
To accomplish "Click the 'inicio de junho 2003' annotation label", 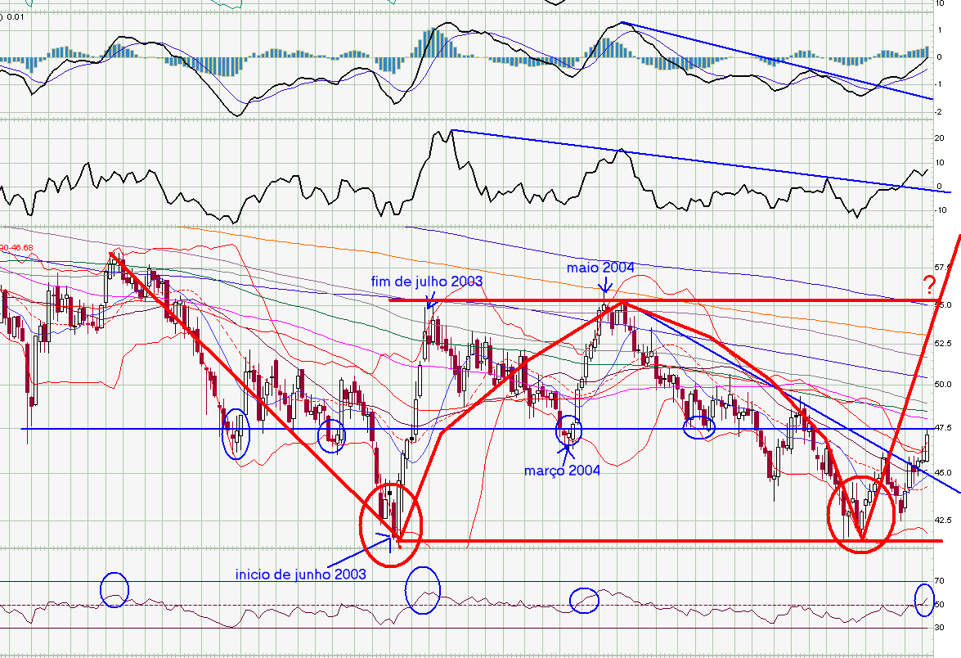I will coord(301,575).
